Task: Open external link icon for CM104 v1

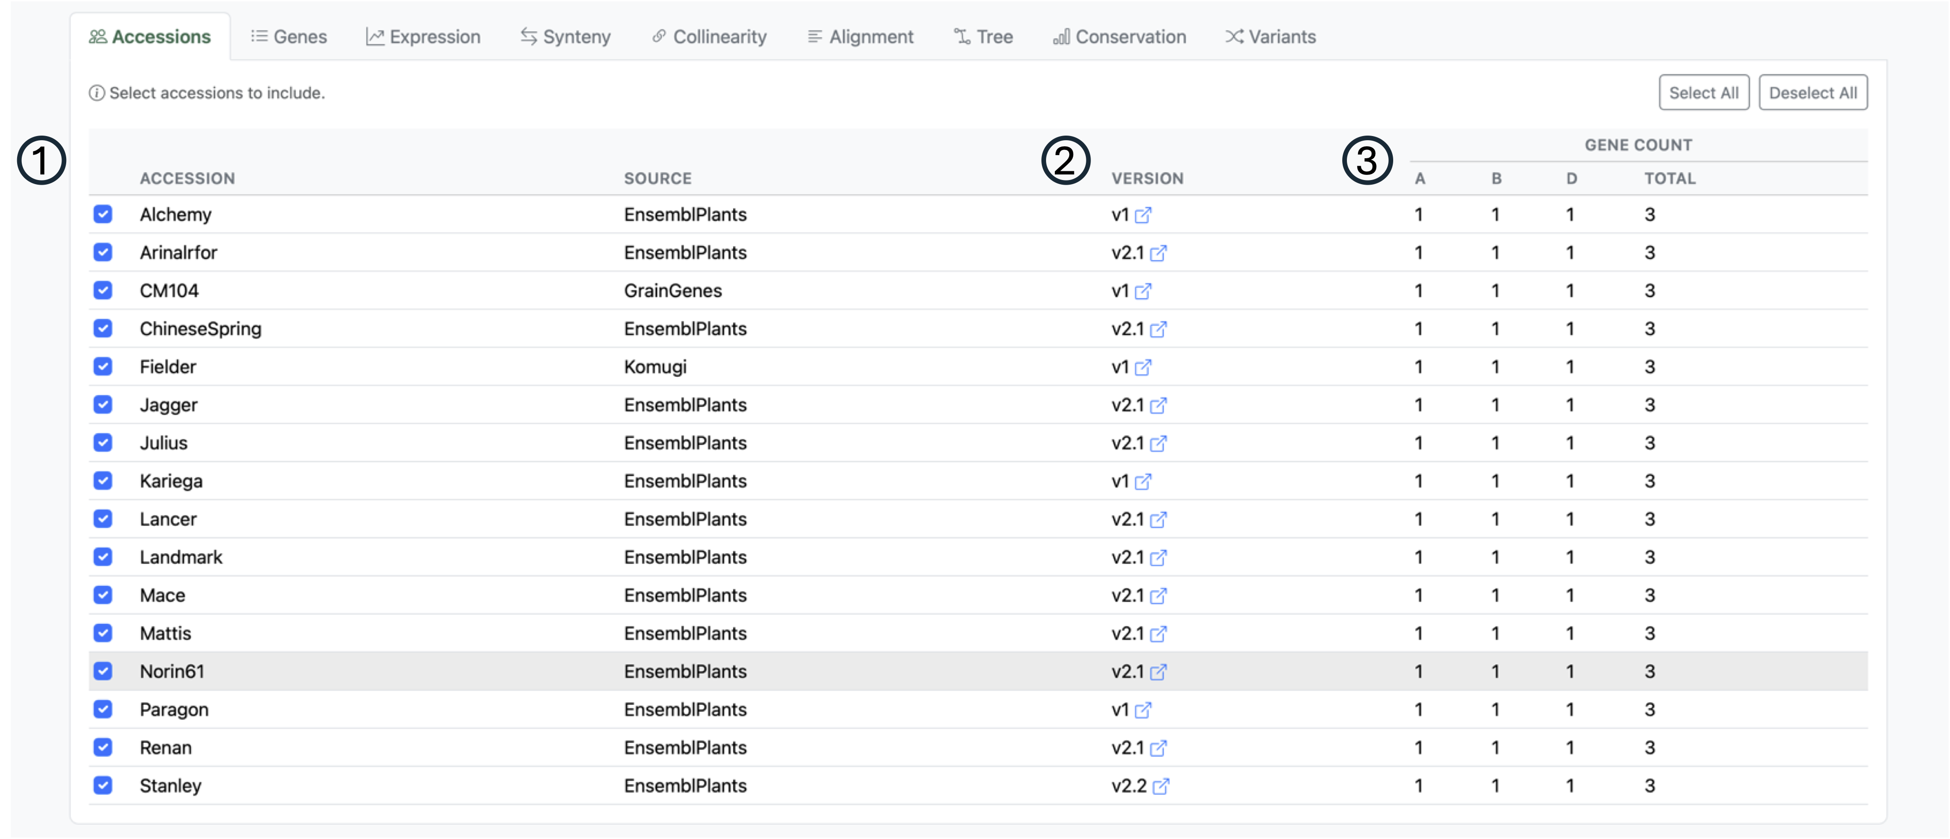Action: tap(1143, 291)
